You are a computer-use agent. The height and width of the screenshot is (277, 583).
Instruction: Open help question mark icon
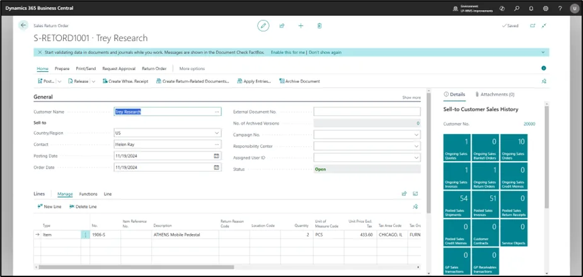560,8
